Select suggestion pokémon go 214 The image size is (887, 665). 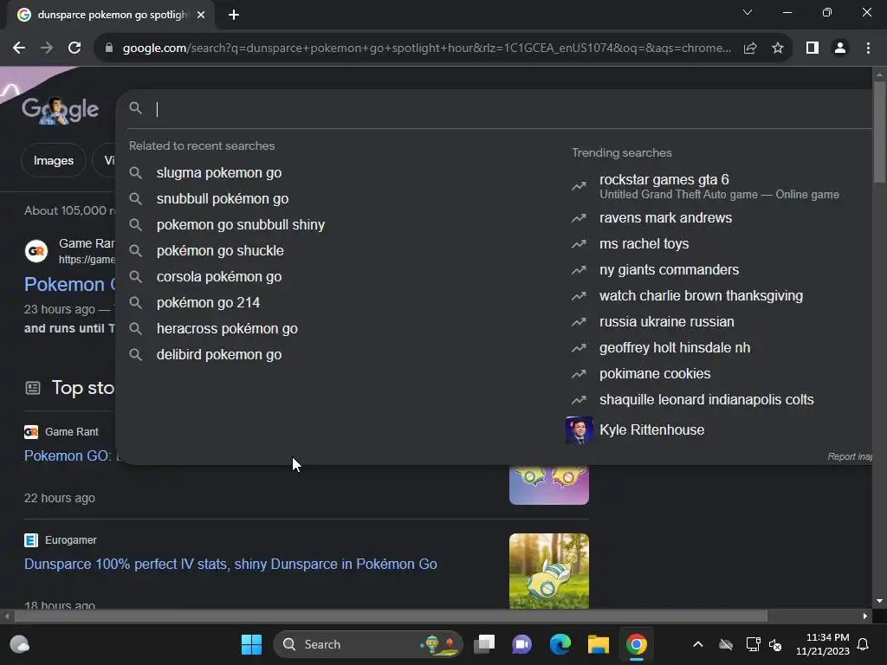tap(208, 302)
